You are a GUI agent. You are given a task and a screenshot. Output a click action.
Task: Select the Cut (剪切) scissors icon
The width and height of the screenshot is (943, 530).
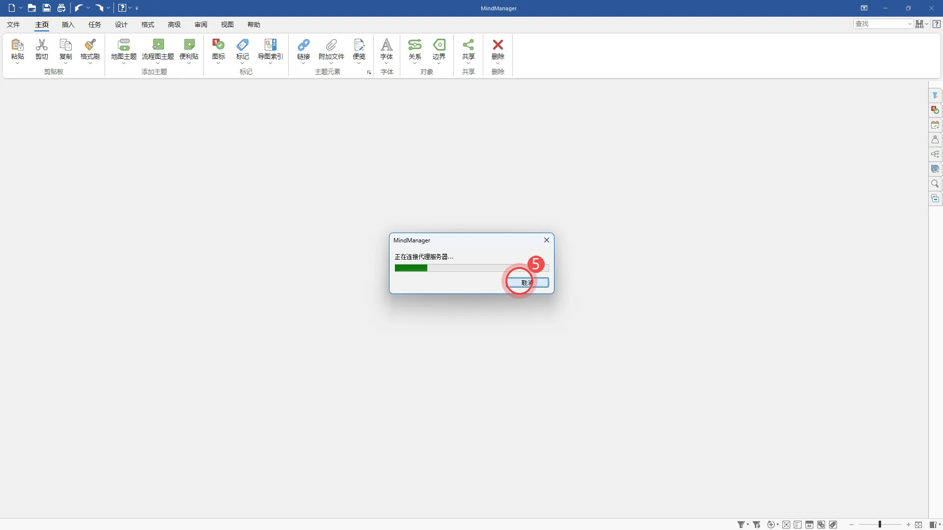pos(42,45)
